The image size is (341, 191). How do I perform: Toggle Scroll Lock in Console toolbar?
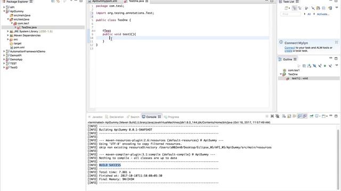click(x=289, y=116)
